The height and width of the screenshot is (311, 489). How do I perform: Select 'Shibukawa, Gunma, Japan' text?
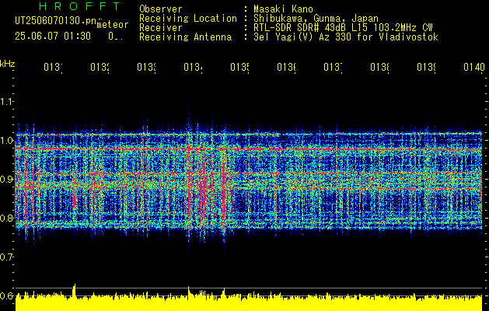(x=316, y=19)
